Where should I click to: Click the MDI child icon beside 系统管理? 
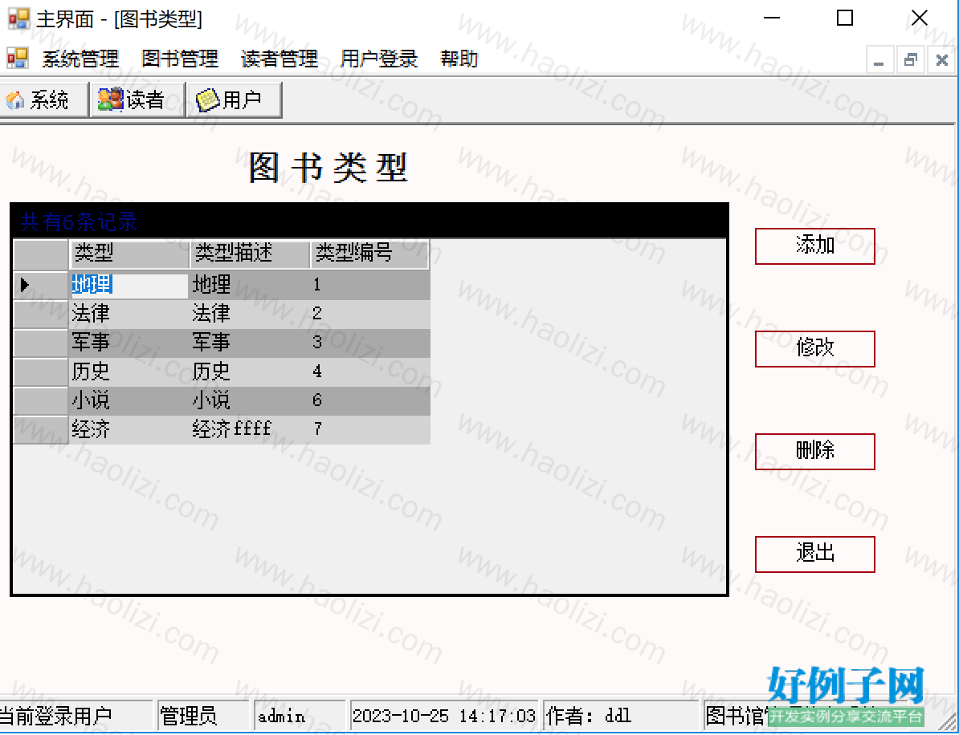(x=17, y=59)
